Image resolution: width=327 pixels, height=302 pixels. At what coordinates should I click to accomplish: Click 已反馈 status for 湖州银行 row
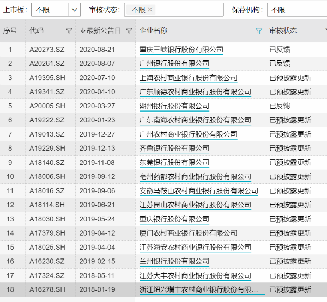coord(280,106)
